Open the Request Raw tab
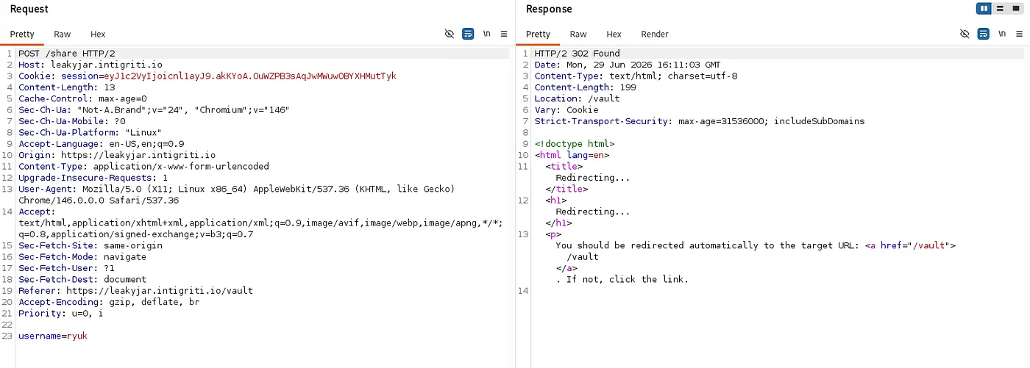 (x=63, y=34)
